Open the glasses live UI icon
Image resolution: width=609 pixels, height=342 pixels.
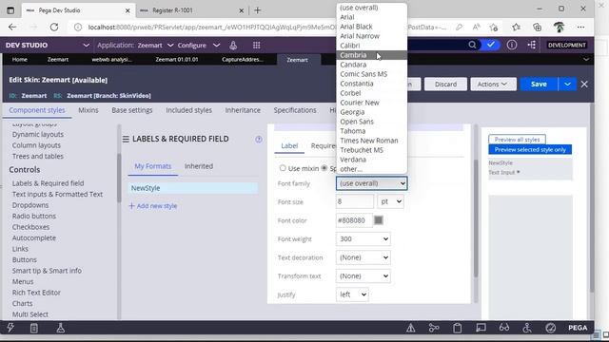(504, 328)
